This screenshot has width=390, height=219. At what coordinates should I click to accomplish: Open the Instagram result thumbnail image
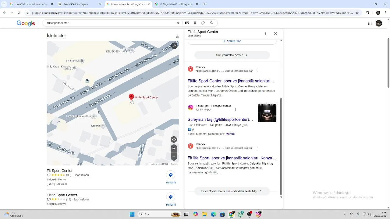(267, 113)
